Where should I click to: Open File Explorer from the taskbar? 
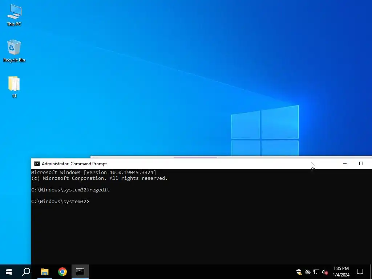click(44, 272)
